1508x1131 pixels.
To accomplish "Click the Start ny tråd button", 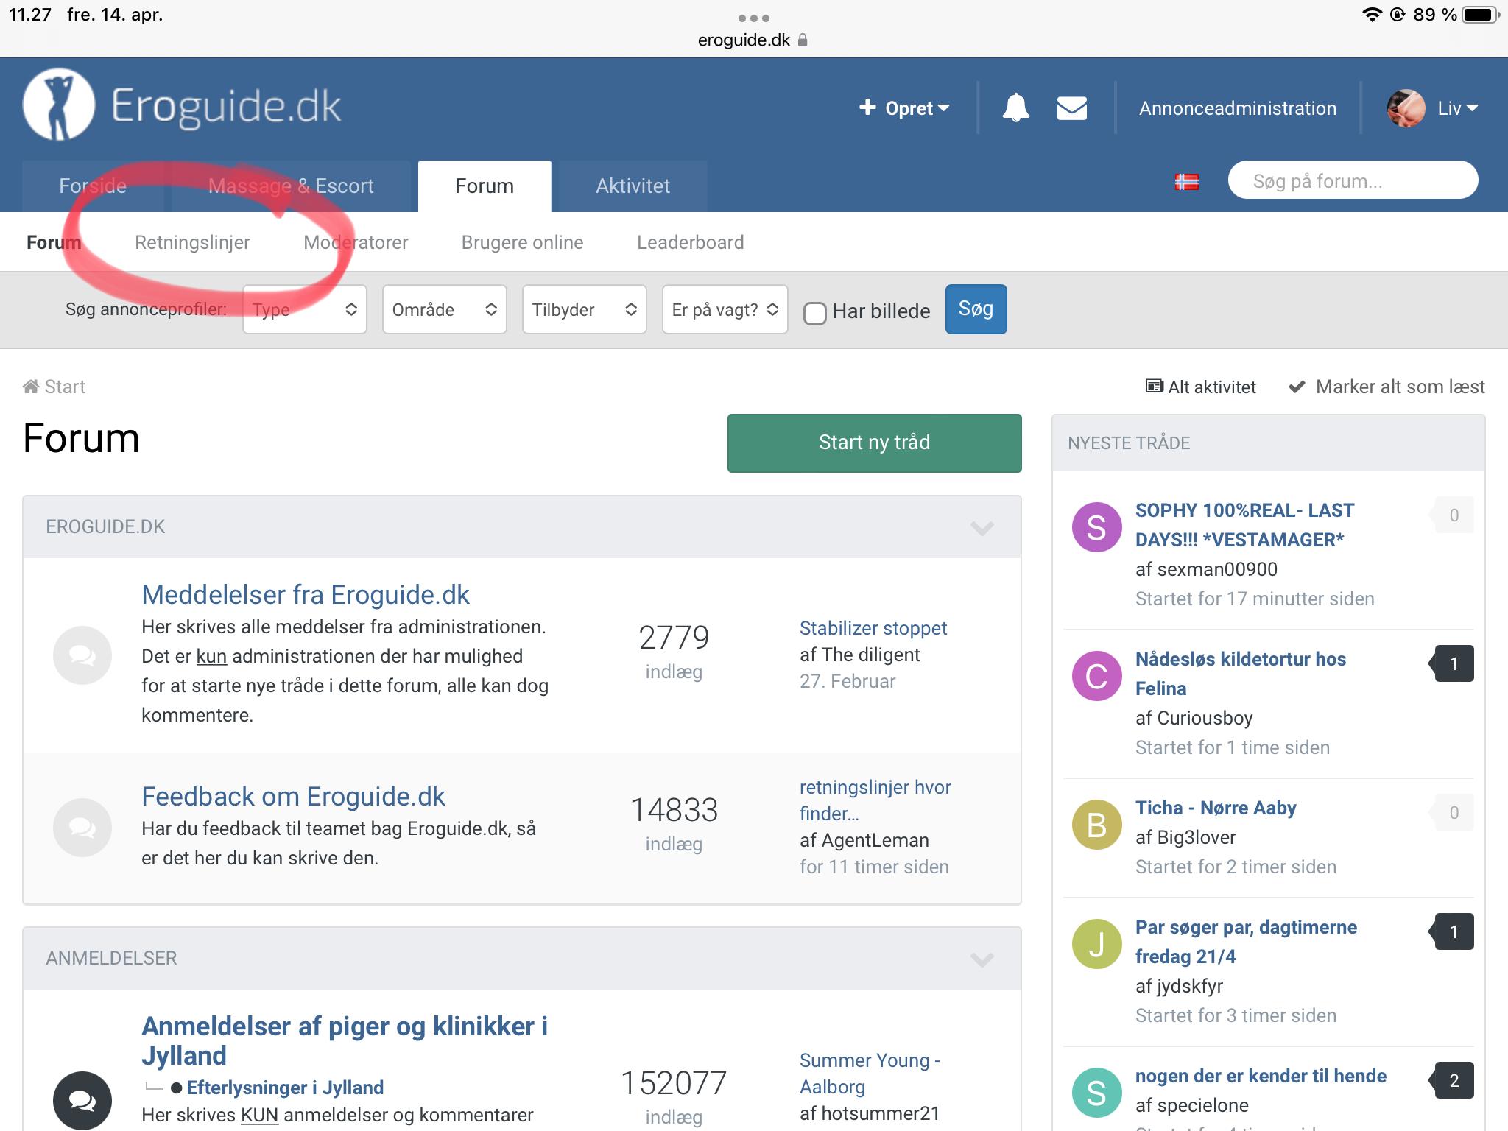I will click(874, 443).
